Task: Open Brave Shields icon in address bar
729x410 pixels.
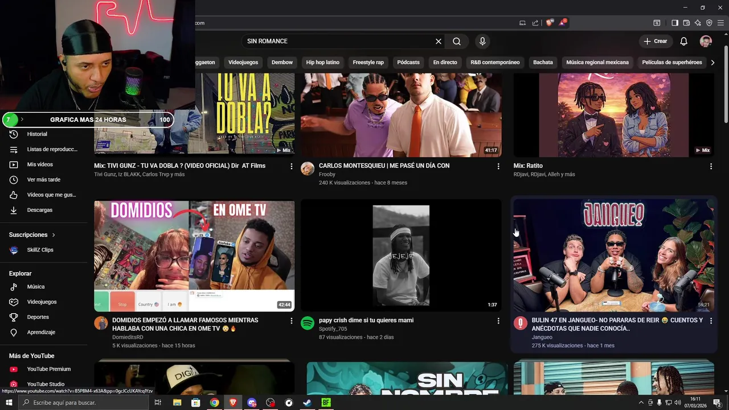Action: click(x=549, y=23)
